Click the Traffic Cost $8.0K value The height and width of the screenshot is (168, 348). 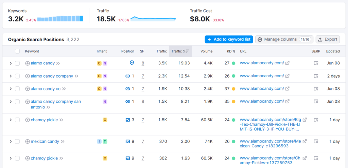point(200,19)
